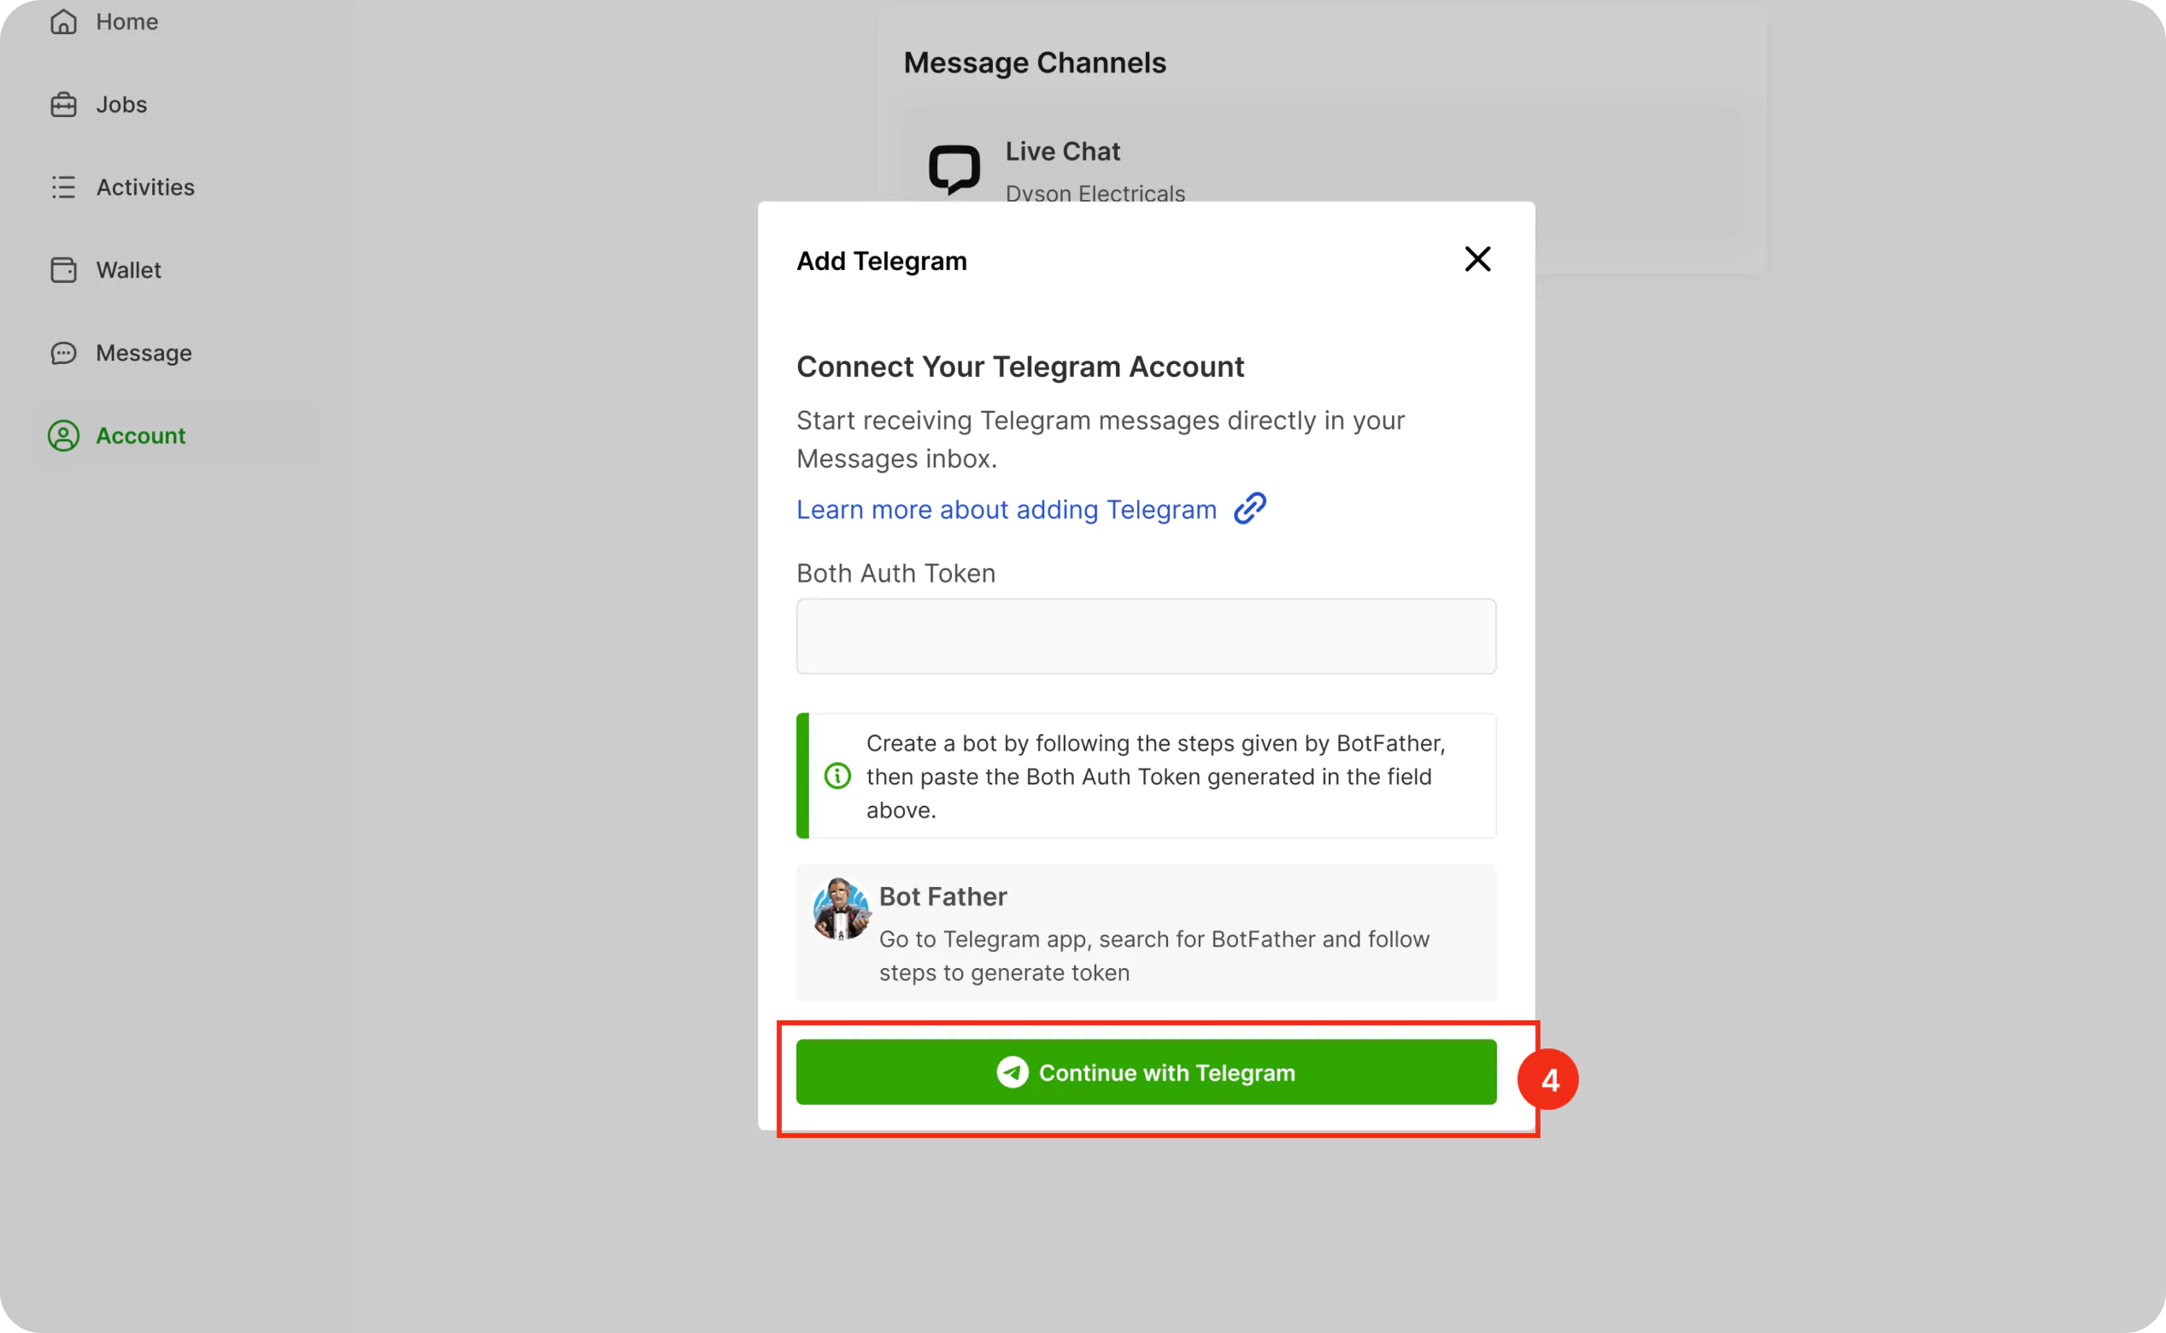The width and height of the screenshot is (2166, 1333).
Task: Open the Wallet section
Action: pyautogui.click(x=129, y=270)
